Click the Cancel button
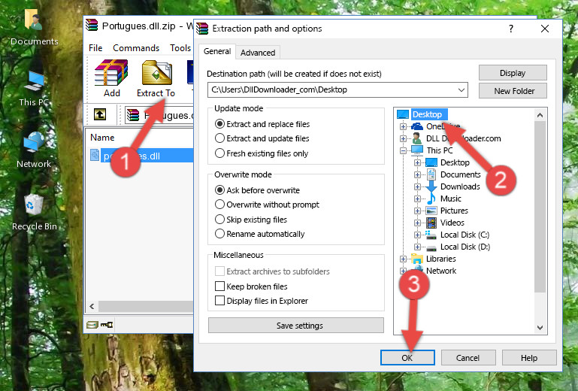Viewport: 578px width, 391px height. (x=468, y=358)
